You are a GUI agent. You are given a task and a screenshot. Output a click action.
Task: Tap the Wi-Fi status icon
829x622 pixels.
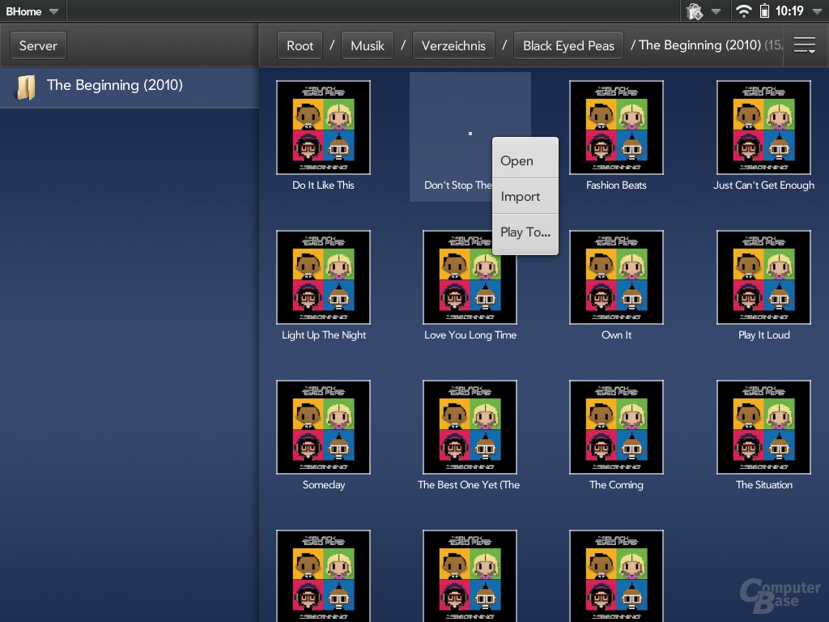point(743,11)
